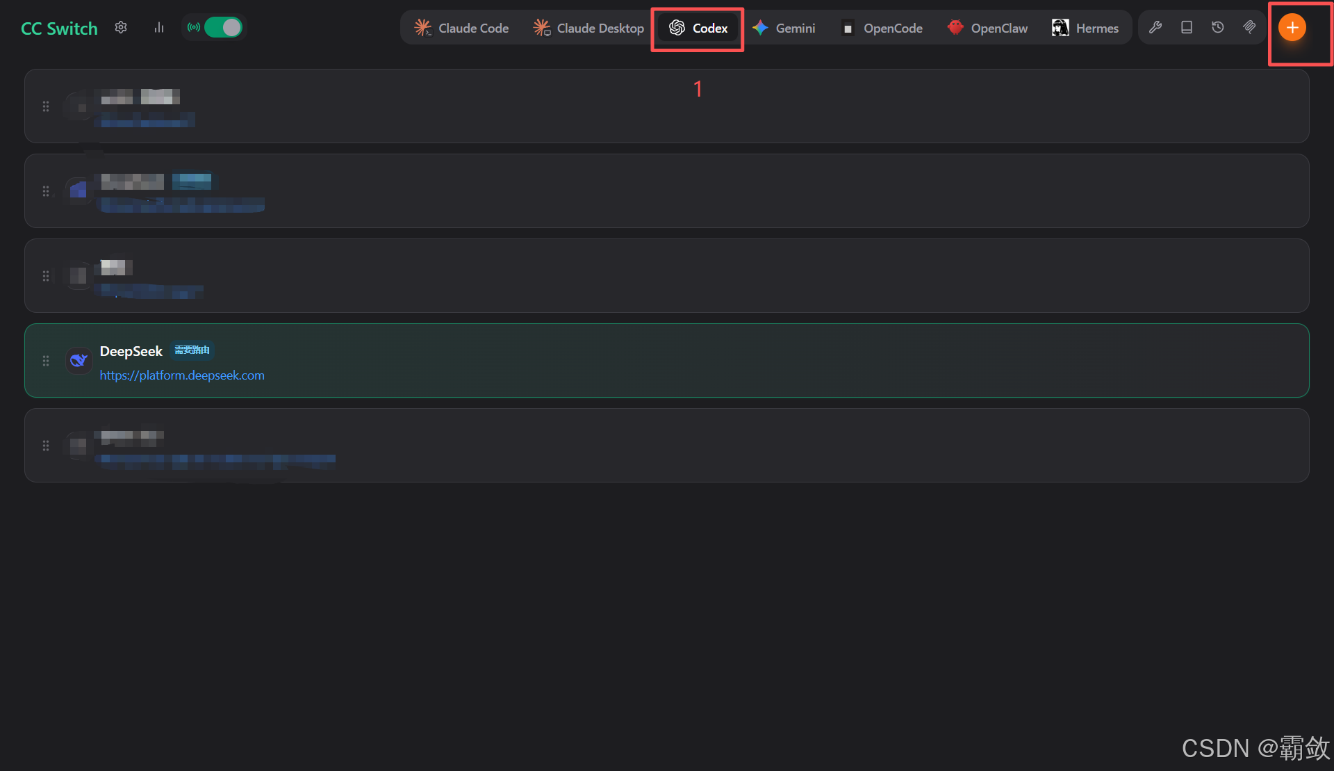
Task: Go to the OpenCode tab
Action: click(x=882, y=28)
